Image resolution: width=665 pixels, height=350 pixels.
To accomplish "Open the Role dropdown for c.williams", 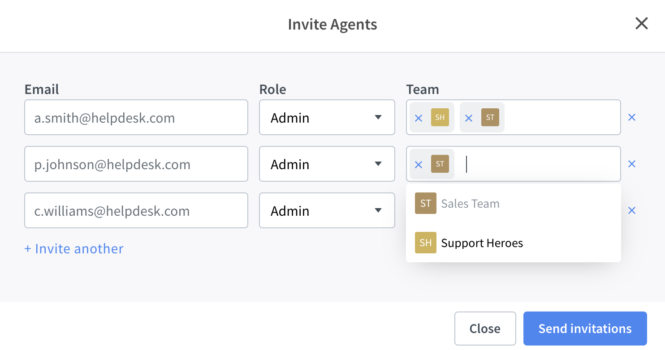I will (327, 210).
